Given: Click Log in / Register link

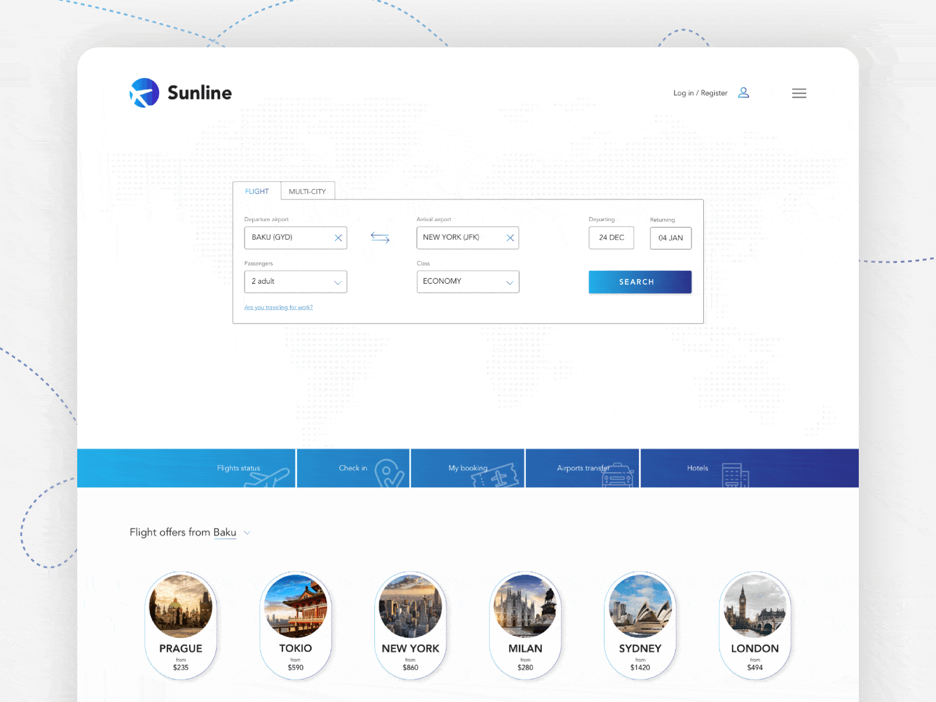Looking at the screenshot, I should 700,93.
